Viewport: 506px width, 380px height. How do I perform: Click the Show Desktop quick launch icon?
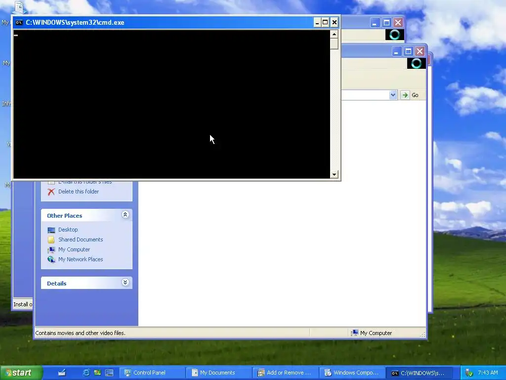62,373
